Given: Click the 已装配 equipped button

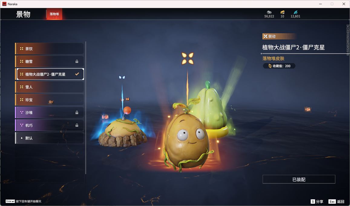Looking at the screenshot, I should tap(299, 179).
